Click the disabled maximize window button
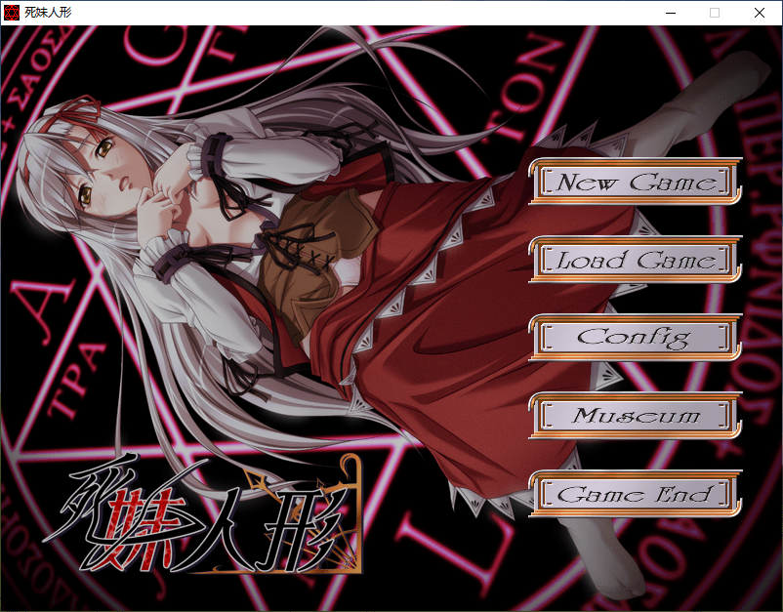 (x=715, y=13)
